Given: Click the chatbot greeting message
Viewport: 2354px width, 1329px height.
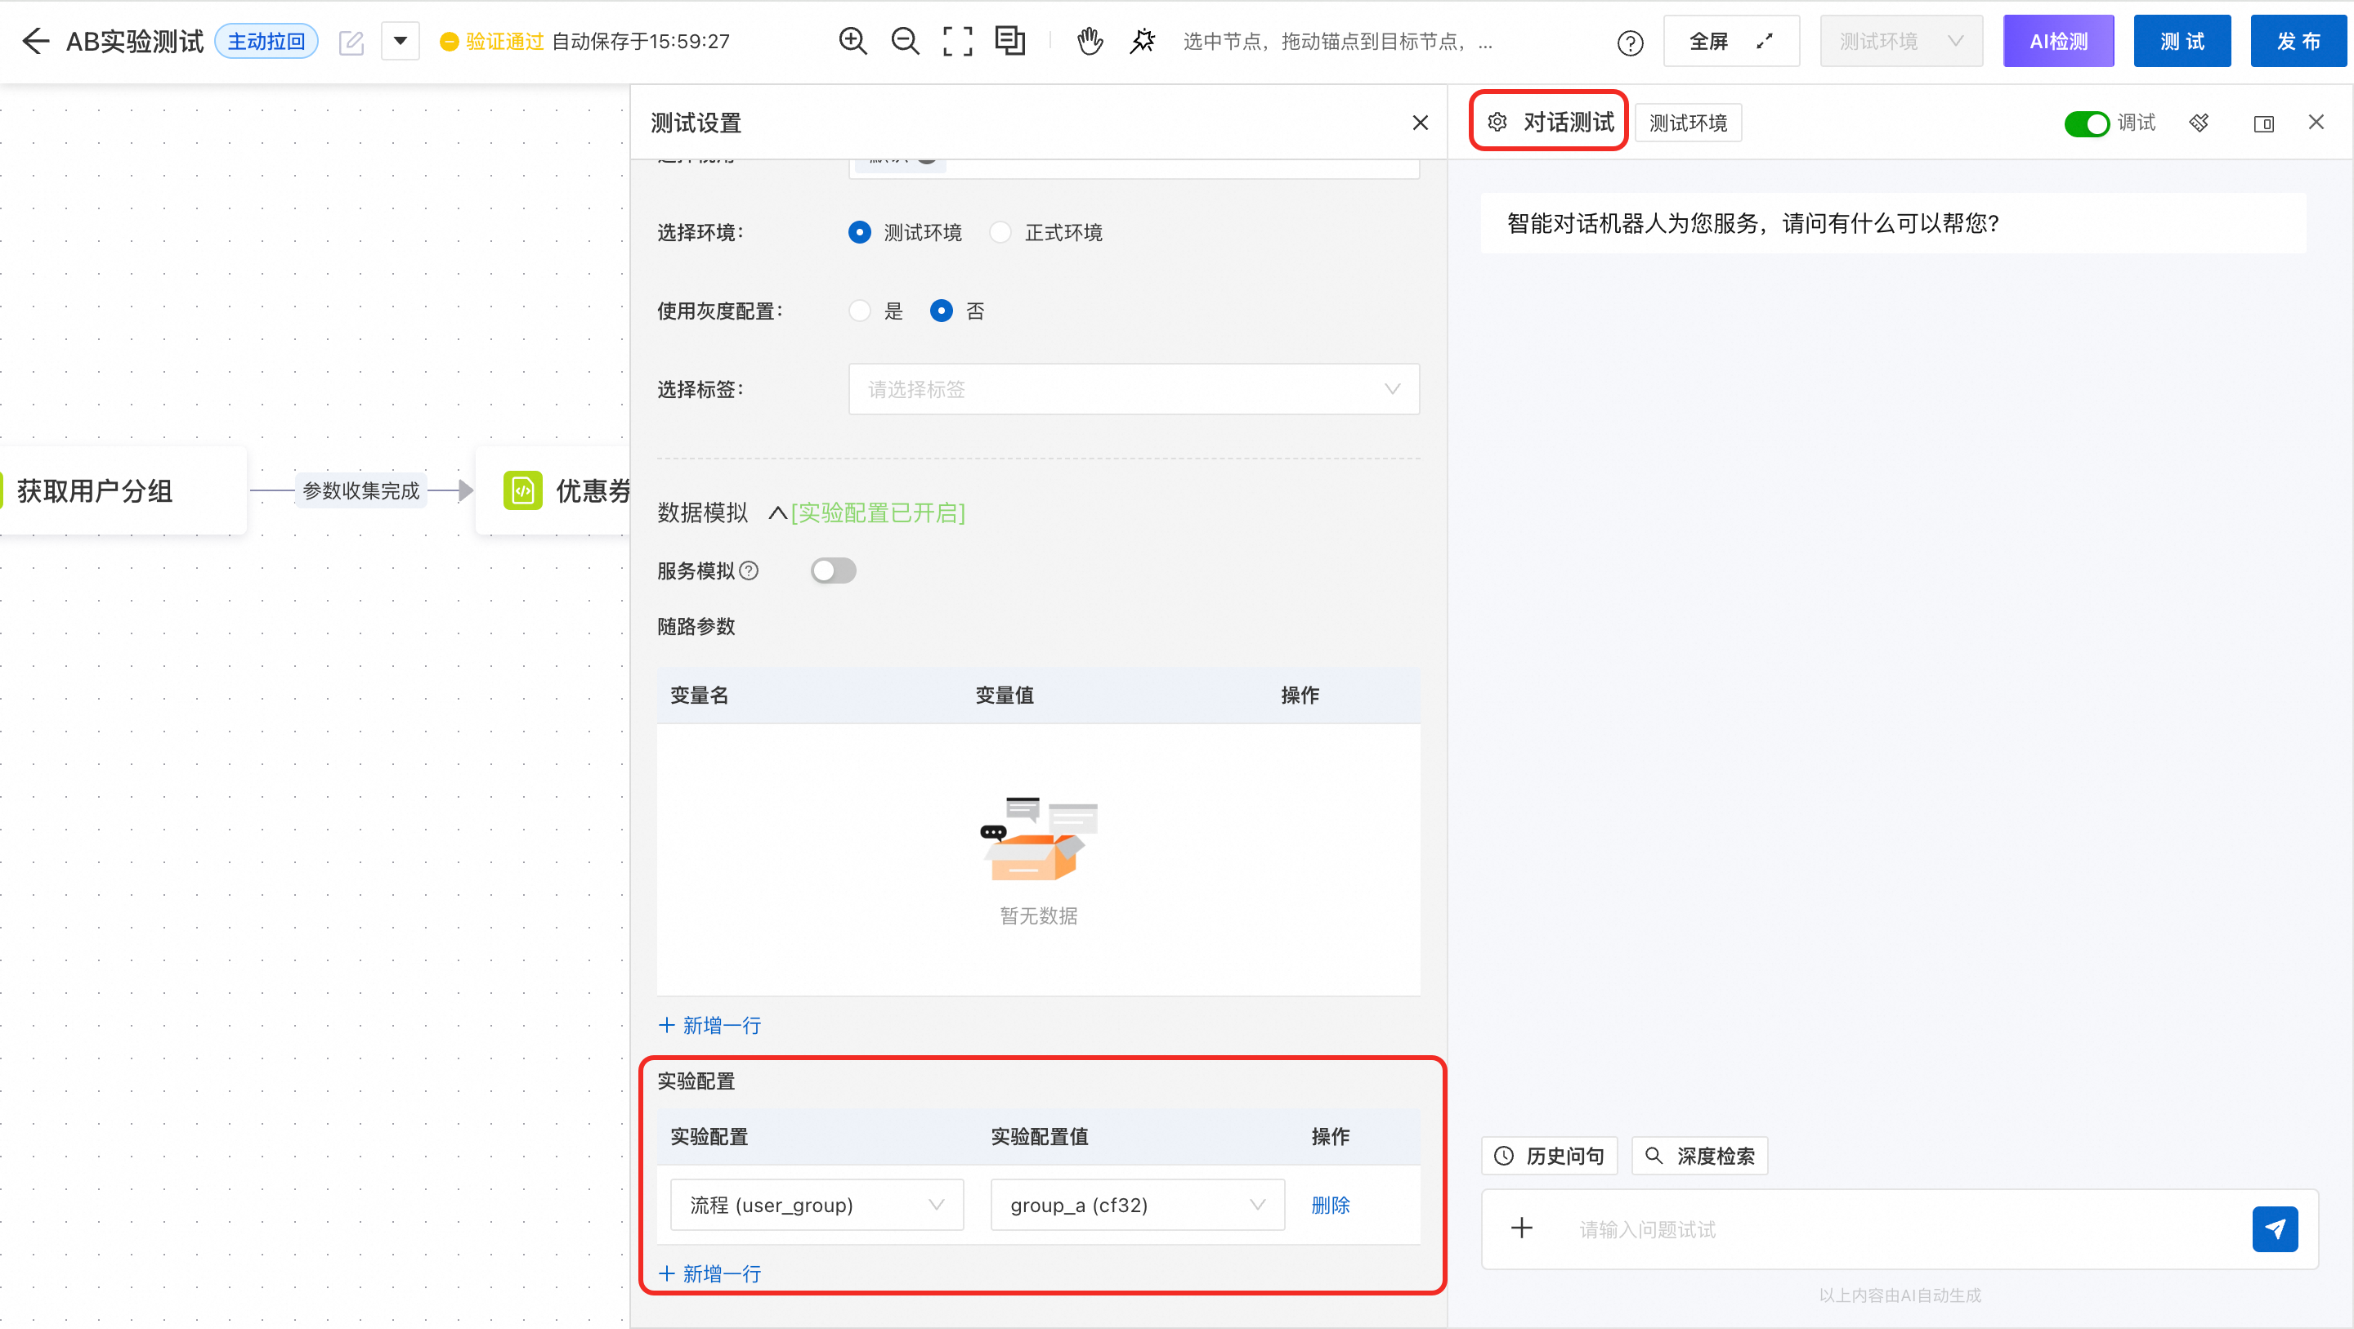Looking at the screenshot, I should [x=1894, y=223].
